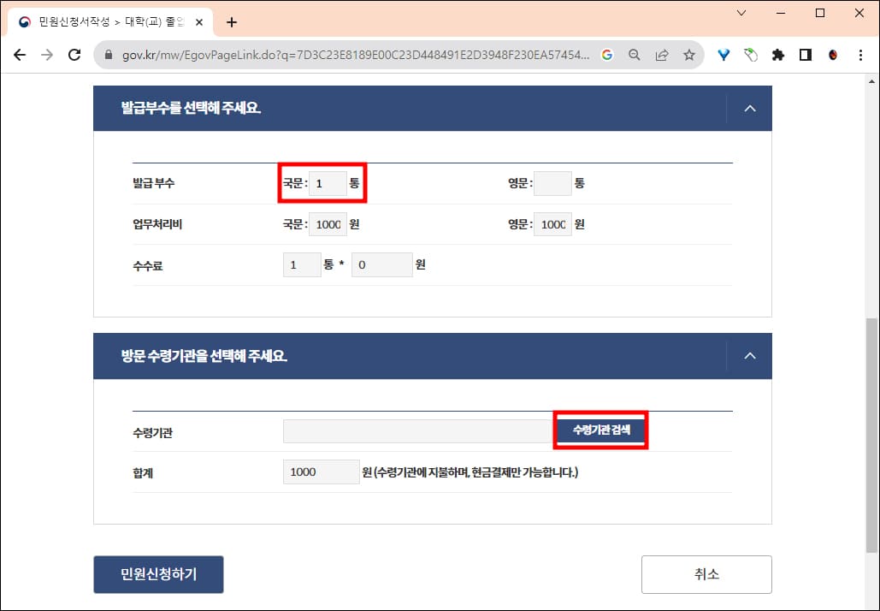Click the back navigation arrow
This screenshot has height=611, width=880.
click(x=20, y=54)
